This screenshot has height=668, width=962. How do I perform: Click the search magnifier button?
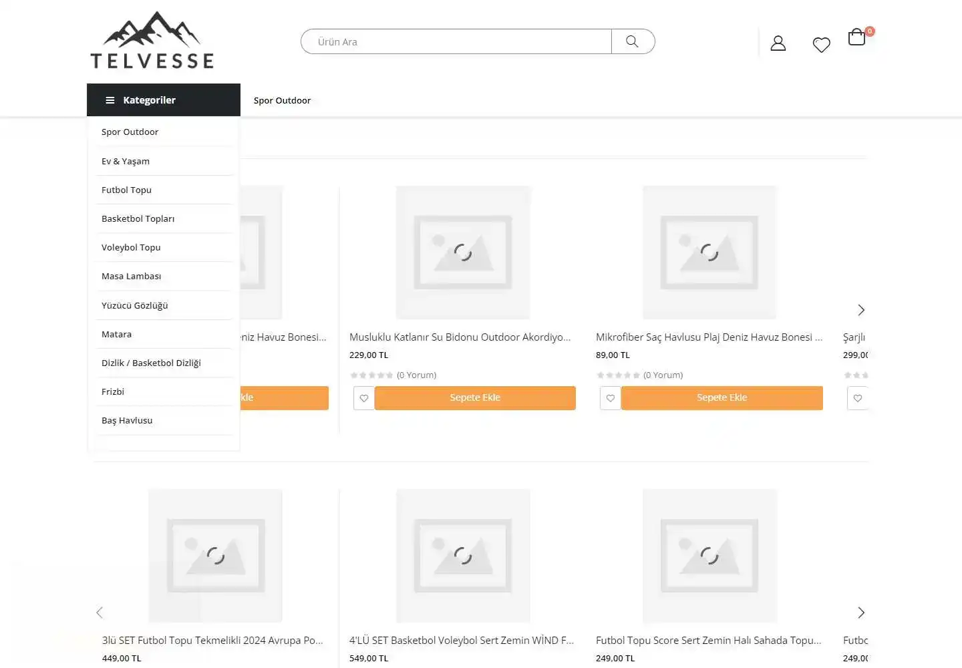pos(632,41)
